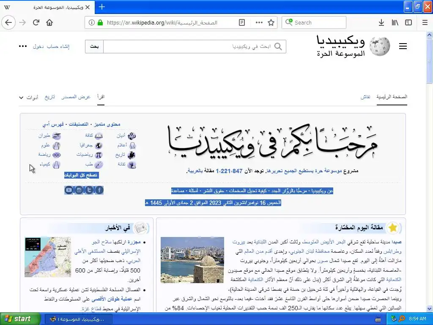This screenshot has height=325, width=433.
Task: Close the ويكيبيديا browser tab
Action: (88, 7)
